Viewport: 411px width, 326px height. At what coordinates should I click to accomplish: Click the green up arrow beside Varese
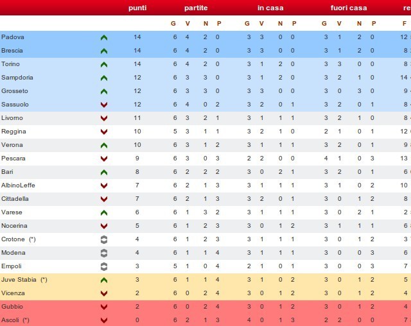pyautogui.click(x=104, y=212)
